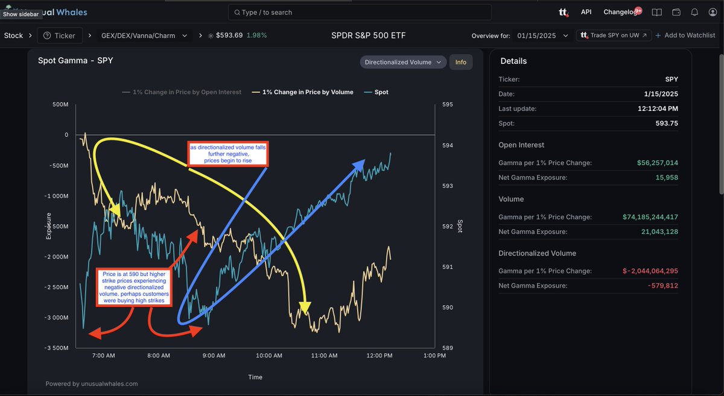724x396 pixels.
Task: Open the user account profile icon
Action: [x=713, y=12]
